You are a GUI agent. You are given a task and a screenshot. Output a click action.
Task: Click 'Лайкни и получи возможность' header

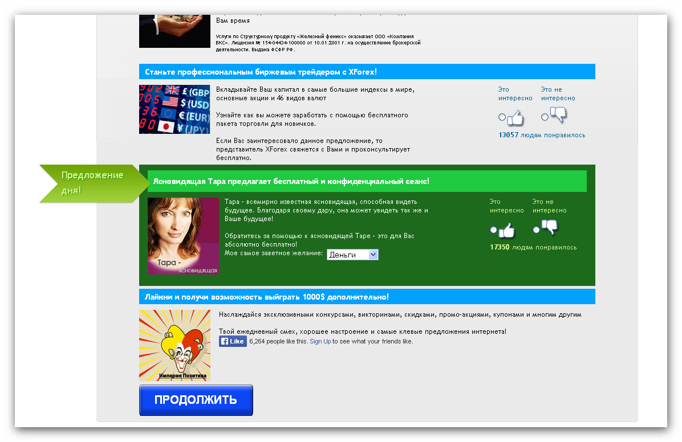point(367,297)
